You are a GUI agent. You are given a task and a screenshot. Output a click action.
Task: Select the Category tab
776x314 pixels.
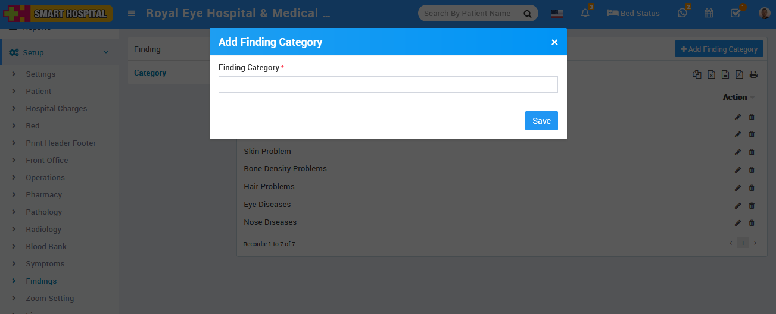pos(150,73)
